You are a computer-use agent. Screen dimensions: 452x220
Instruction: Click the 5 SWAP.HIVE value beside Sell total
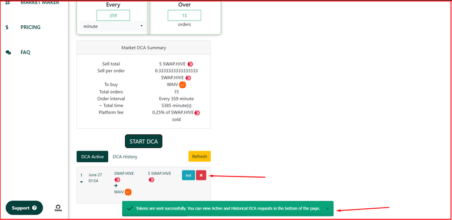pos(172,64)
